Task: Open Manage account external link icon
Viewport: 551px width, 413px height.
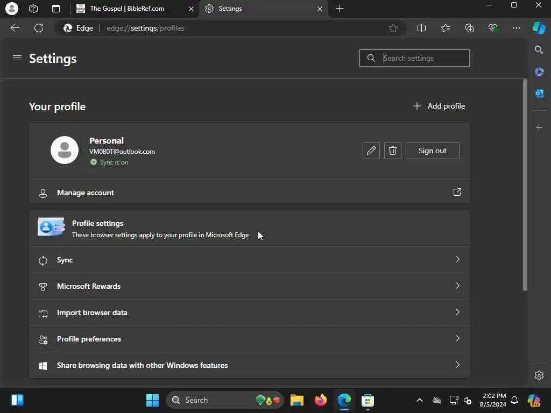Action: coord(457,192)
